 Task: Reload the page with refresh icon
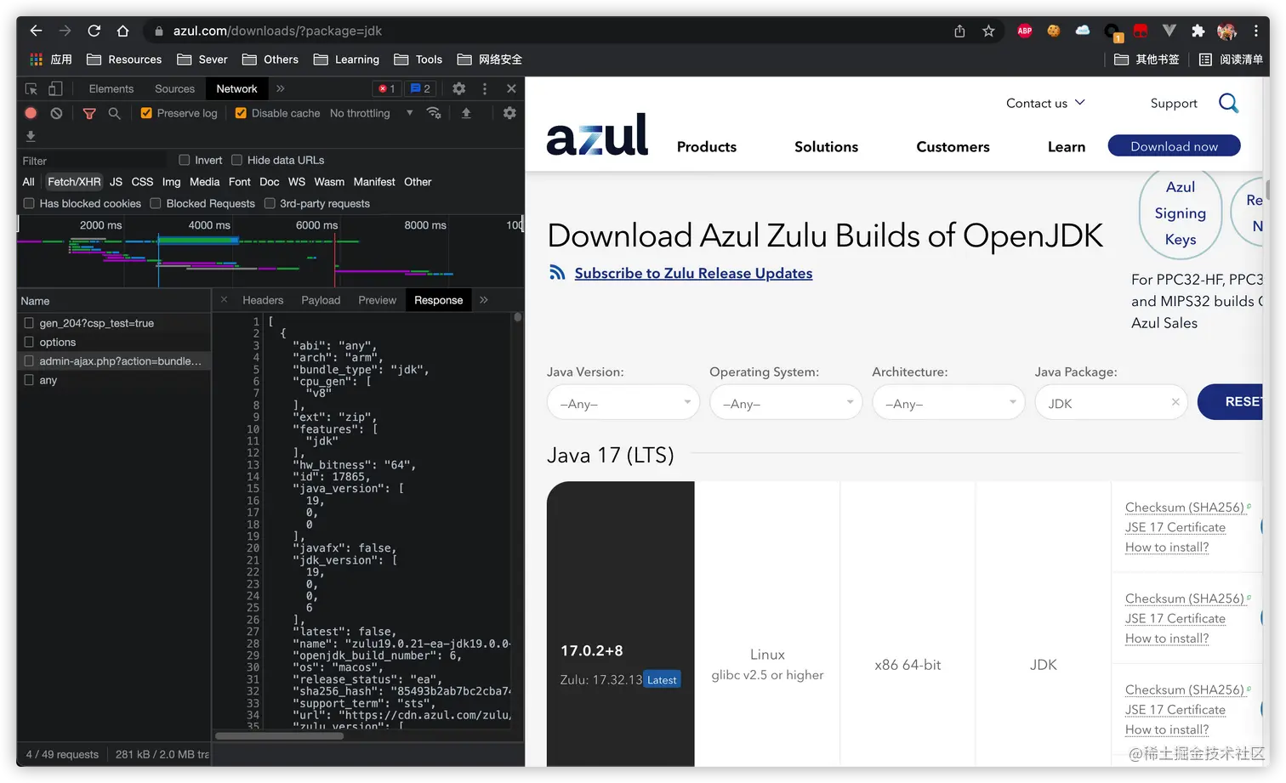94,31
